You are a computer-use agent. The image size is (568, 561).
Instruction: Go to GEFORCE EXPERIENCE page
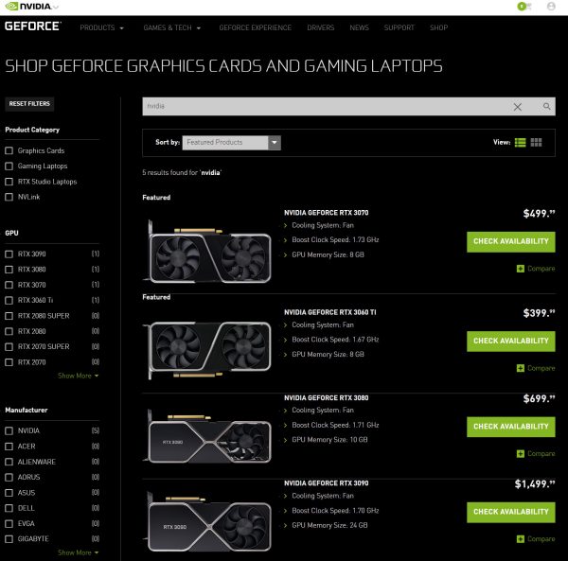click(255, 27)
